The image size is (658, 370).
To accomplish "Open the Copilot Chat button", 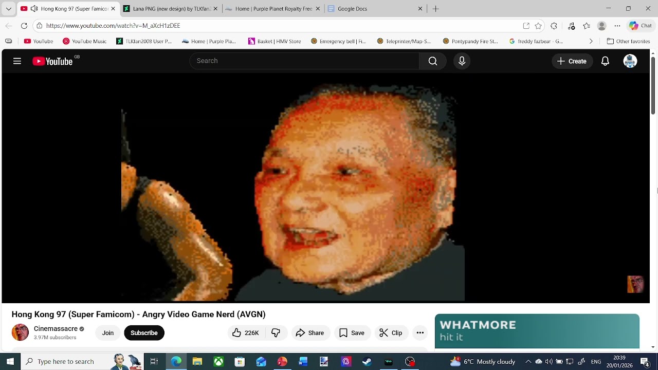I will click(641, 26).
